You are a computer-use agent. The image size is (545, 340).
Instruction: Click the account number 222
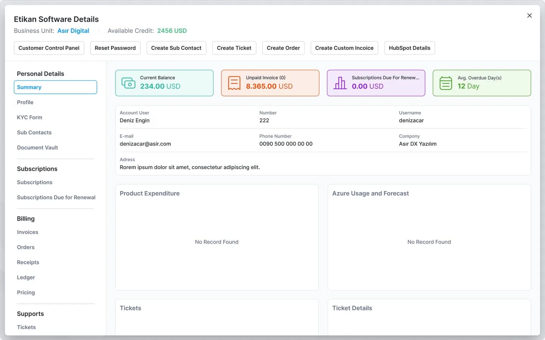click(x=264, y=121)
